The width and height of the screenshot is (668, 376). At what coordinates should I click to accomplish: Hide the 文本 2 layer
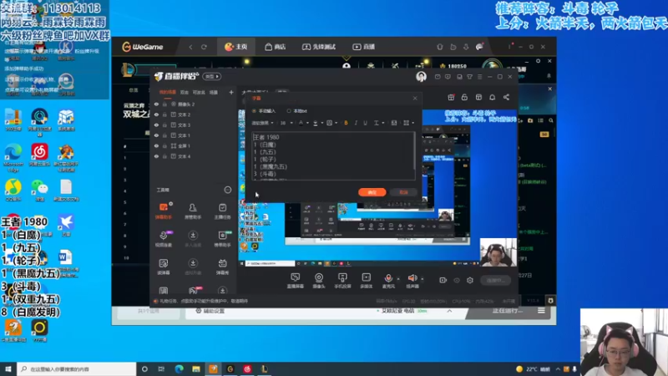156,114
